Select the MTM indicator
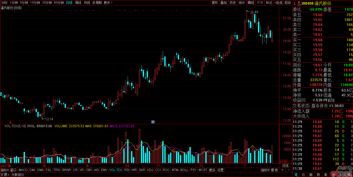The height and width of the screenshot is (177, 353). tap(175, 170)
